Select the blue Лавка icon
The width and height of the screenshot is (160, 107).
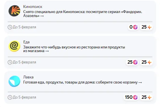[14, 81]
